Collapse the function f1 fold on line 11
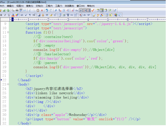The image size is (166, 126). tap(8, 32)
